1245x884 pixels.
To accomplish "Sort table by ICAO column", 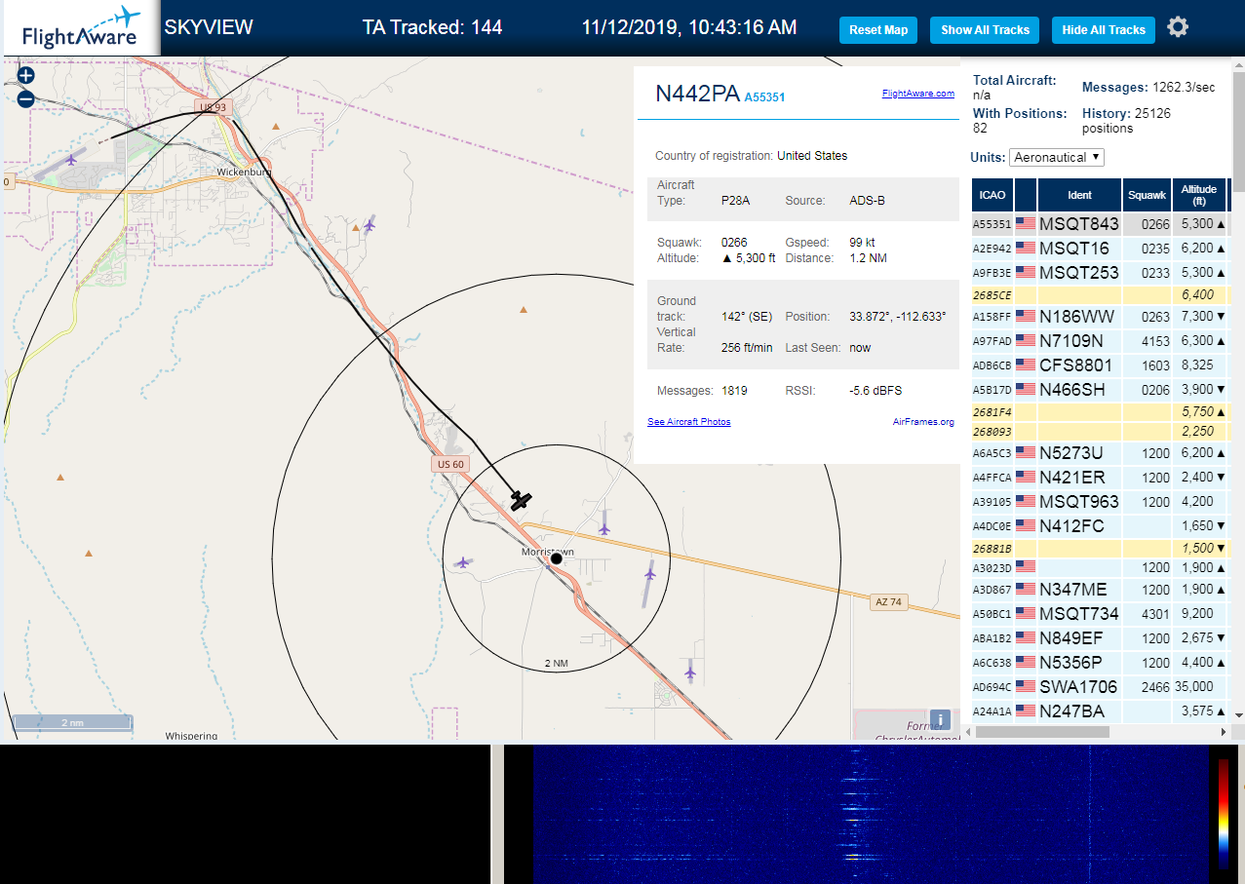I will coord(992,195).
